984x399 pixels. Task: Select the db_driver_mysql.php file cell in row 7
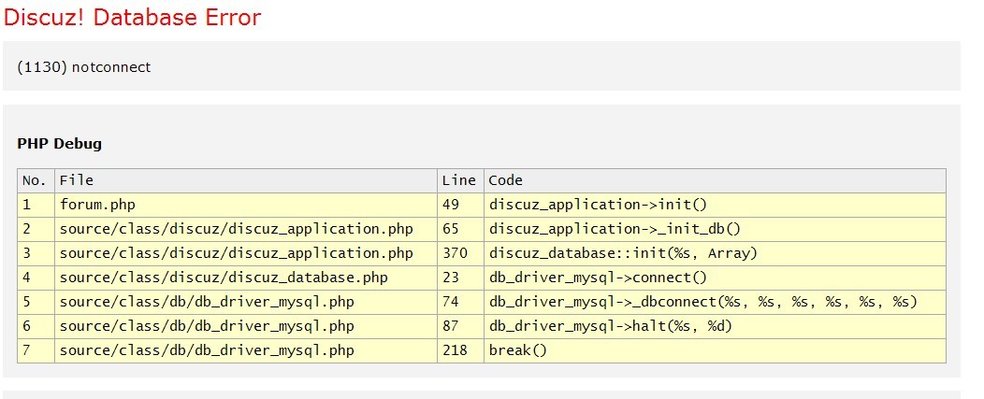click(x=246, y=350)
